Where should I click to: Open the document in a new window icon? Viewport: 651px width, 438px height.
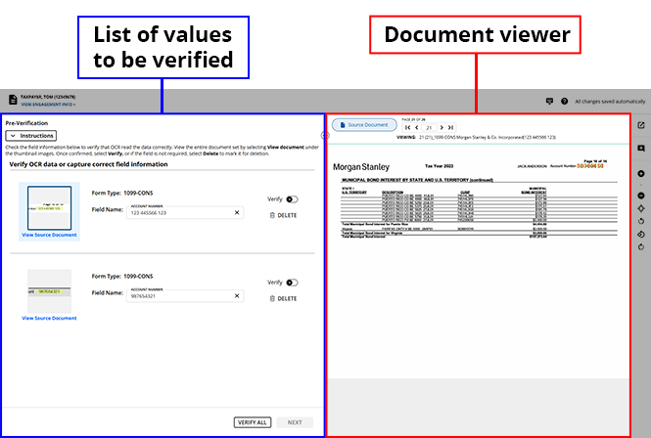tap(641, 125)
